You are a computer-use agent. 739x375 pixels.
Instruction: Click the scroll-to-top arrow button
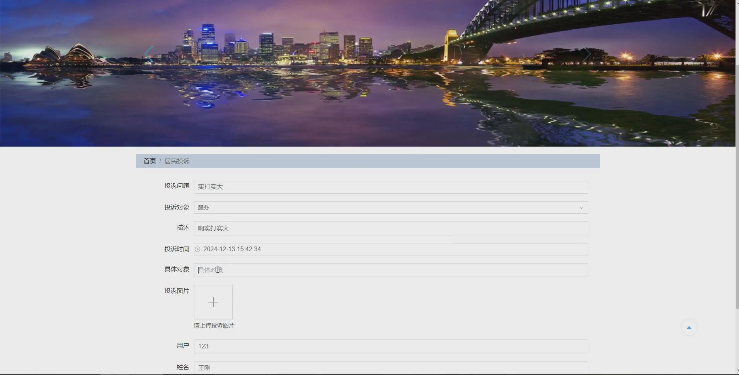coord(689,328)
